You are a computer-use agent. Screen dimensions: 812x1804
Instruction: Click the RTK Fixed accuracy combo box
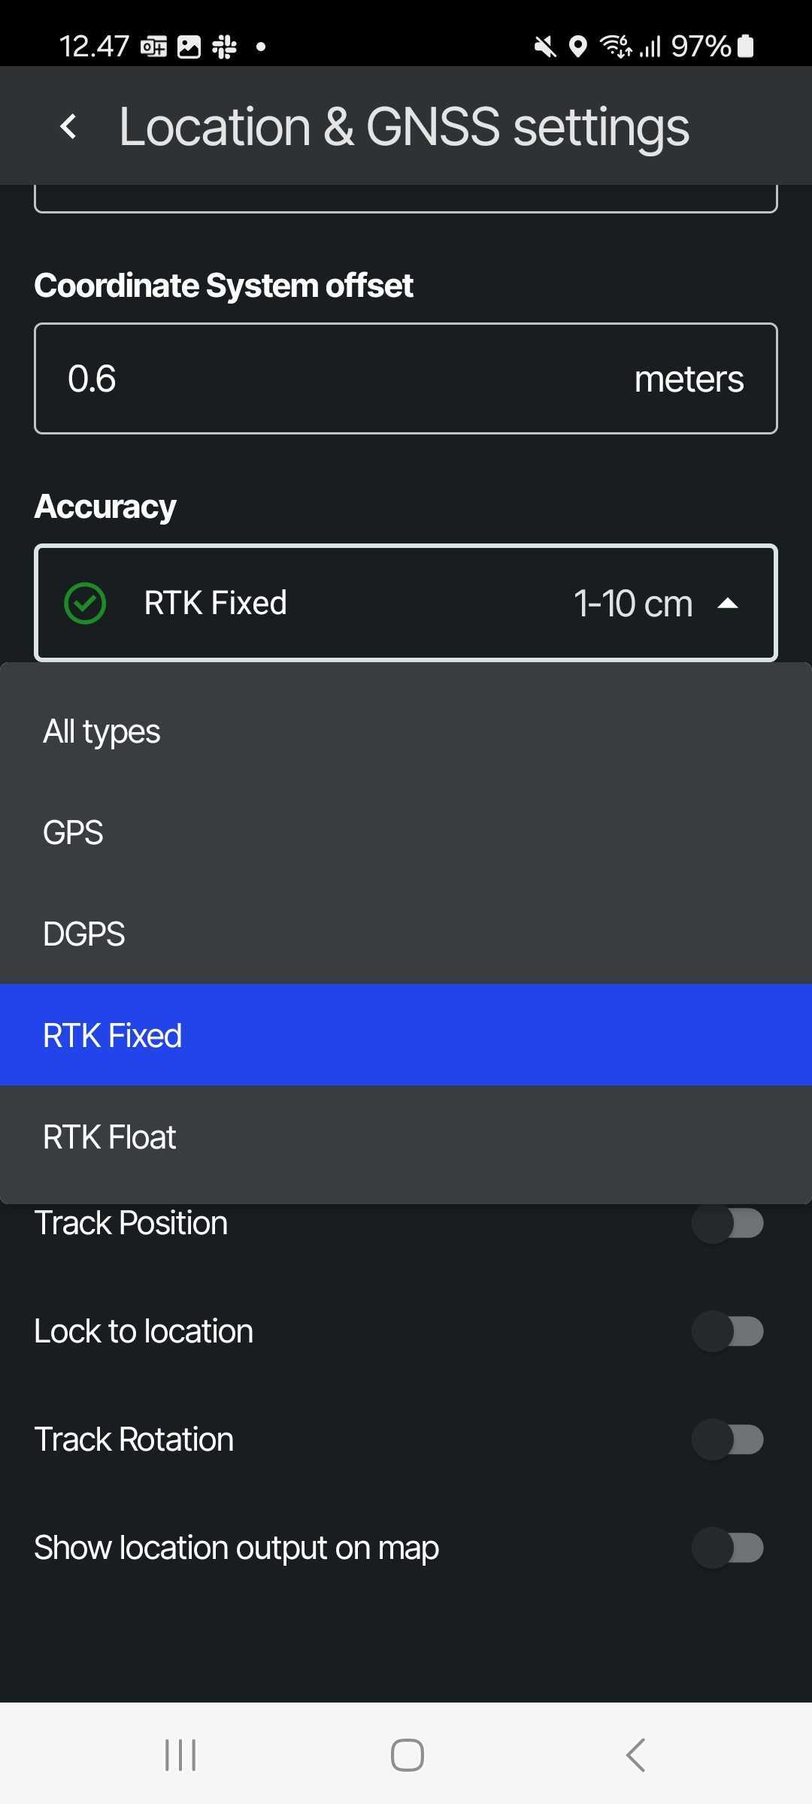click(x=406, y=603)
